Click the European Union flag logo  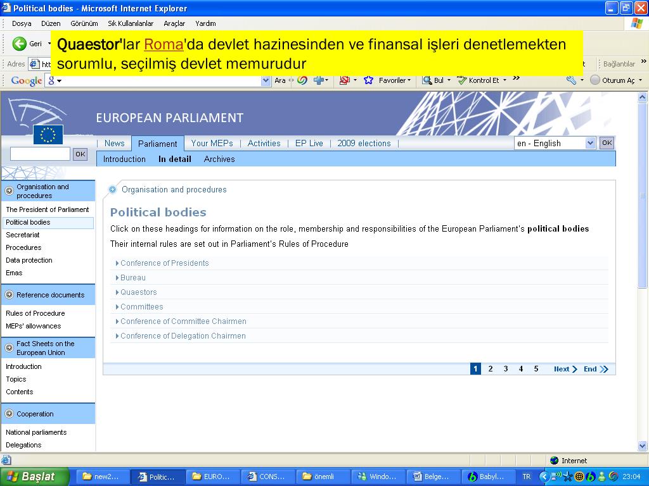[48, 134]
